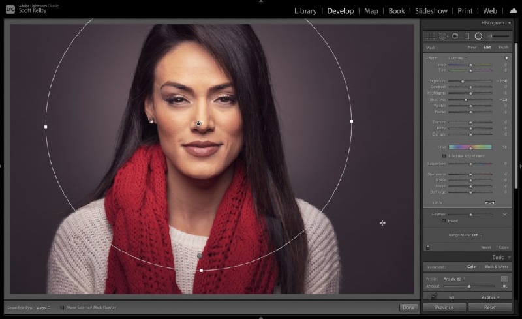Image resolution: width=522 pixels, height=319 pixels.
Task: Switch to the Book module
Action: coord(397,11)
